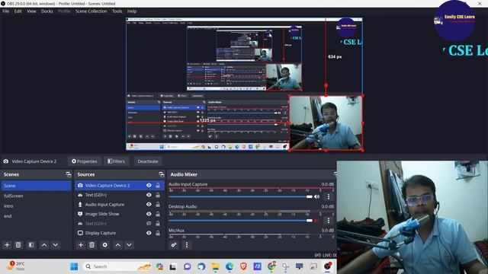Select Image Slide Show source row
Viewport: 488px width, 274px height.
tap(120, 214)
